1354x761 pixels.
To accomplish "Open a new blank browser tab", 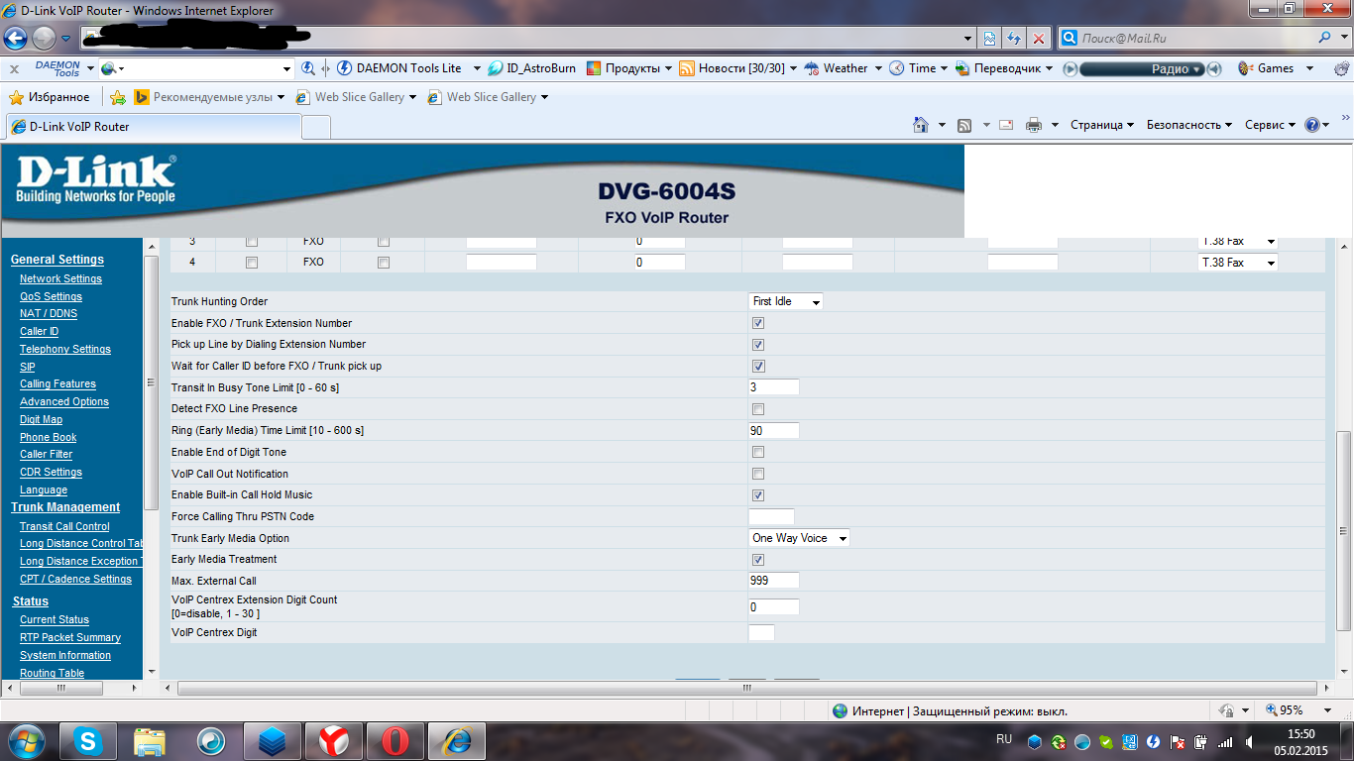I will point(316,127).
